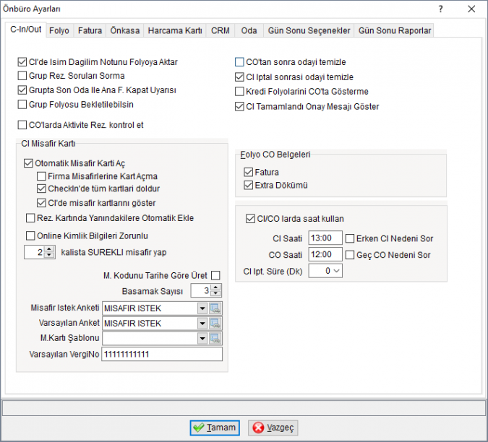This screenshot has height=442, width=488.
Task: Expand the M.Kartı Şablonu dropdown
Action: pos(202,338)
